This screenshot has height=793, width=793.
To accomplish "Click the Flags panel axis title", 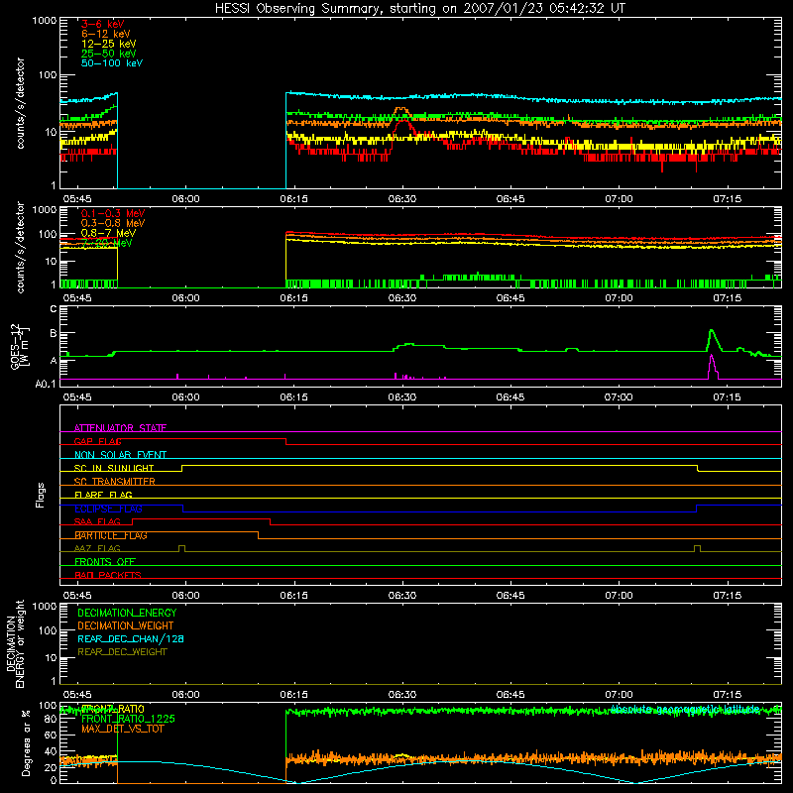I will [40, 495].
